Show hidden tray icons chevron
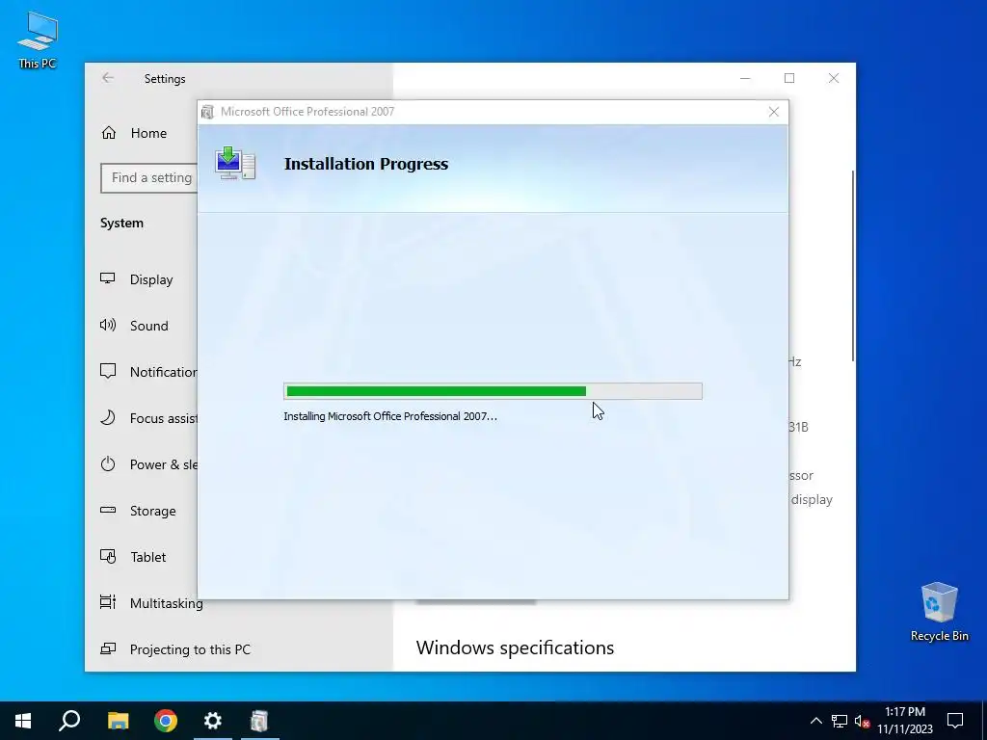Screen dimensions: 987x740 [815, 721]
